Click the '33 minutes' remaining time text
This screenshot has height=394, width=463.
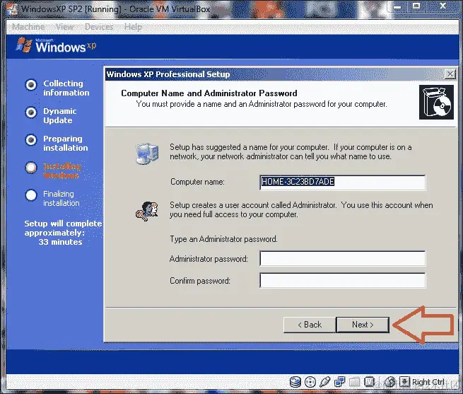[x=60, y=242]
